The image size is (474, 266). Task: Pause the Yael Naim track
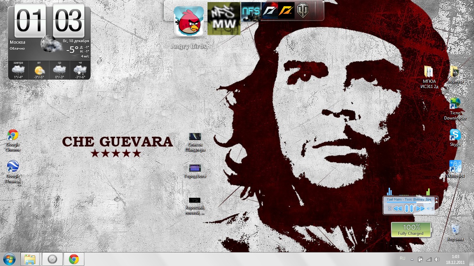tap(409, 208)
